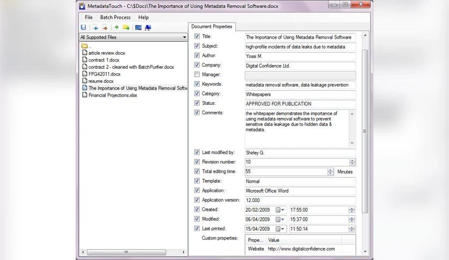Click the blue monitor toolbar icon

coord(139,27)
